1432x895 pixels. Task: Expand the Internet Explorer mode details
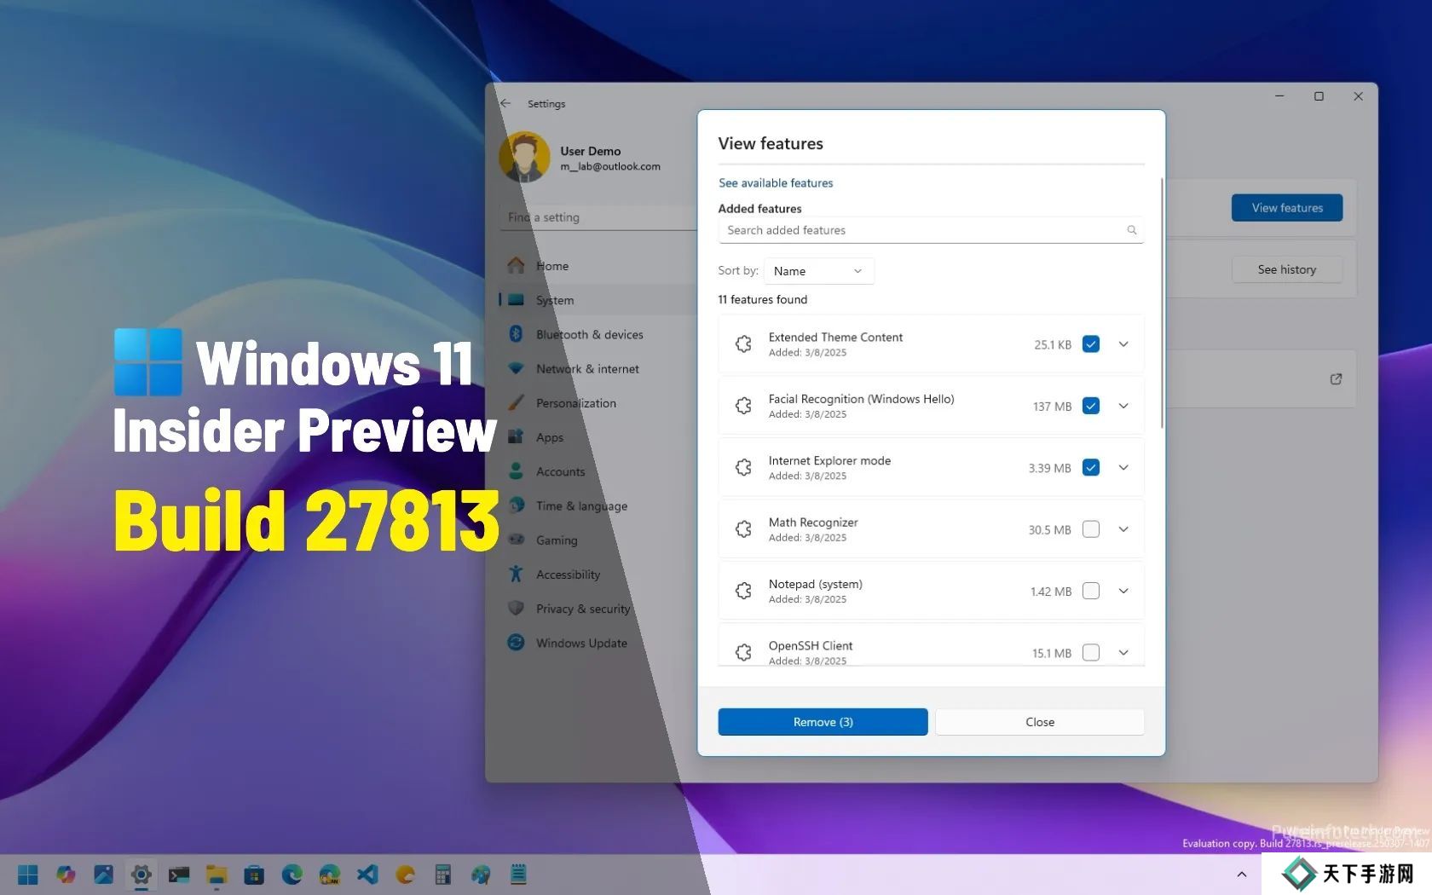click(1123, 467)
